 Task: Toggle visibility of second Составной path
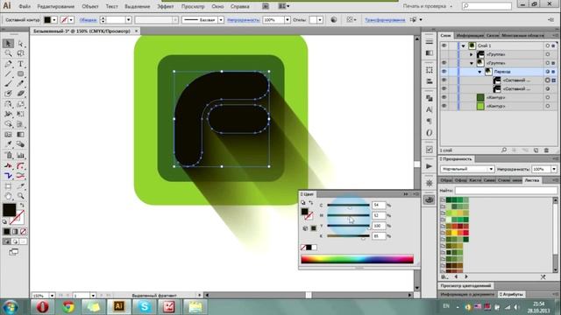(x=444, y=88)
